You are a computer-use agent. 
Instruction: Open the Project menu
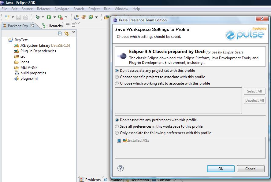(x=94, y=9)
